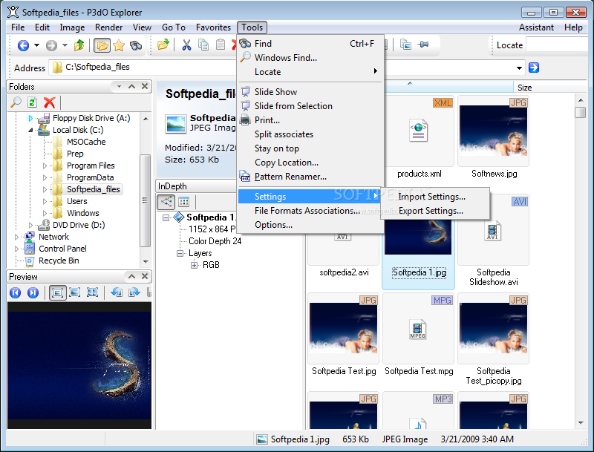Click the Cut scissors icon
594x452 pixels.
(x=186, y=45)
